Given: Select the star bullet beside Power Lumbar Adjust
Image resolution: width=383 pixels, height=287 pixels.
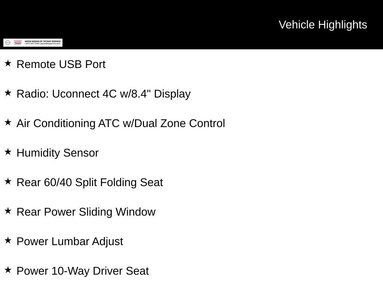Looking at the screenshot, I should [x=8, y=241].
